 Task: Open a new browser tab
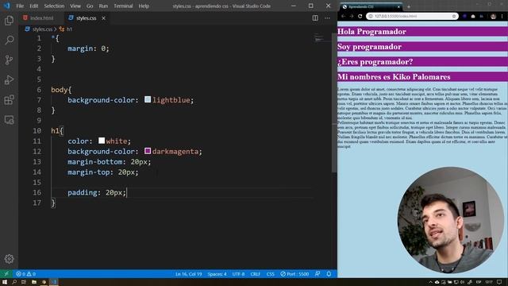(409, 6)
